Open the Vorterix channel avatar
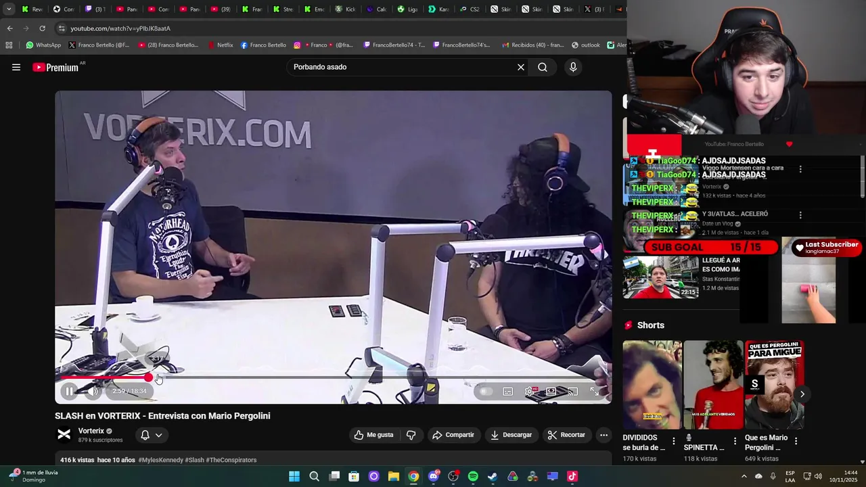866x487 pixels. pyautogui.click(x=64, y=434)
